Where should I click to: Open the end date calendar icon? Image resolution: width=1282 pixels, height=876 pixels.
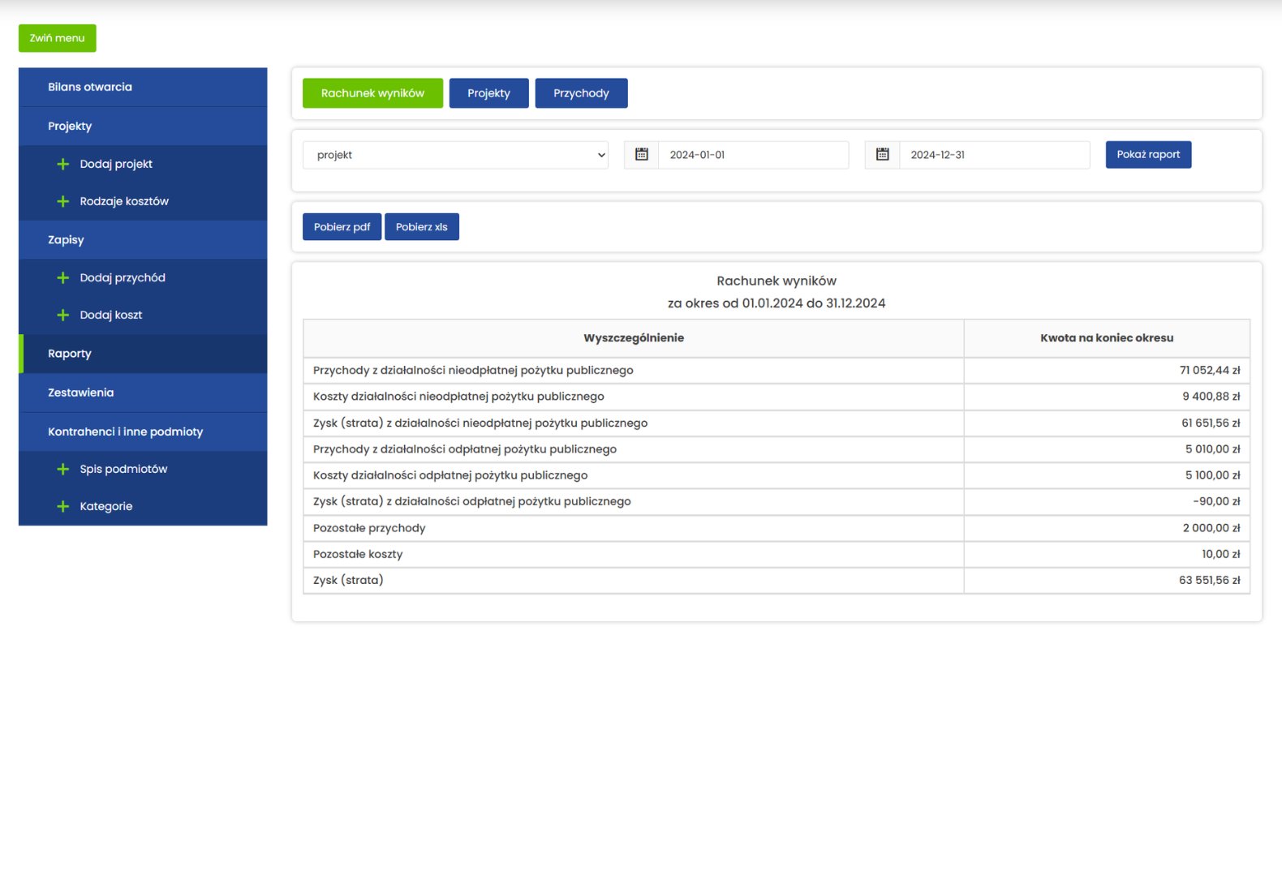[x=882, y=154]
